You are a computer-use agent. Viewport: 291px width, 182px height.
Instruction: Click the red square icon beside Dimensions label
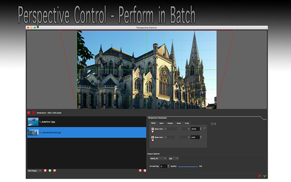(34, 113)
